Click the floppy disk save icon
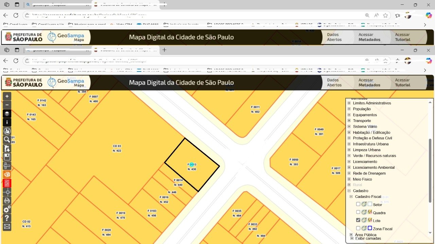Image resolution: width=435 pixels, height=244 pixels. (x=7, y=157)
